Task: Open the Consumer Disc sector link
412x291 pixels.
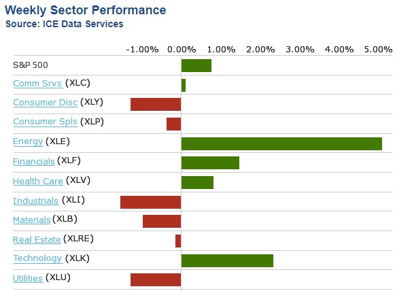Action: click(45, 103)
